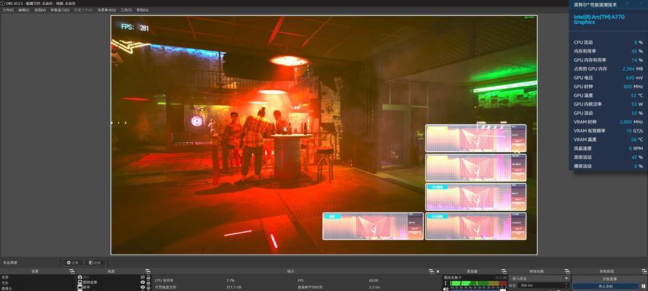Screen dimensions: 648x291
Task: Select the image-icon source row
Action: [109, 282]
